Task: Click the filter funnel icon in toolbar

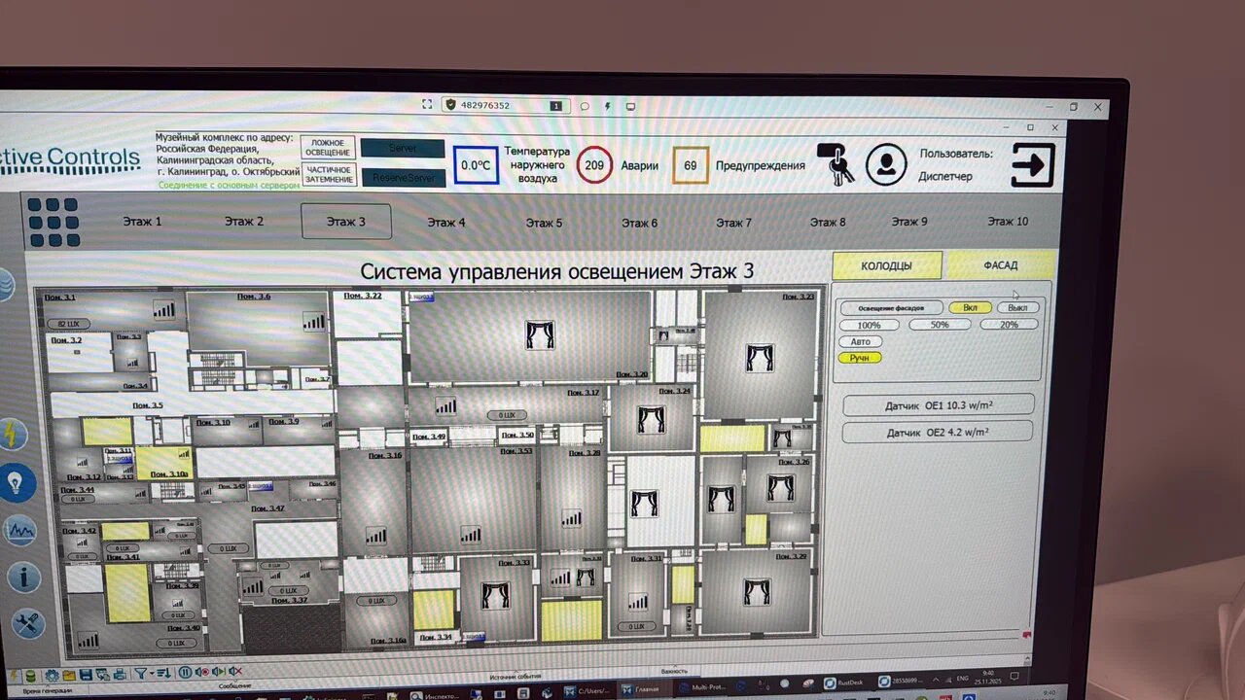Action: tap(141, 673)
